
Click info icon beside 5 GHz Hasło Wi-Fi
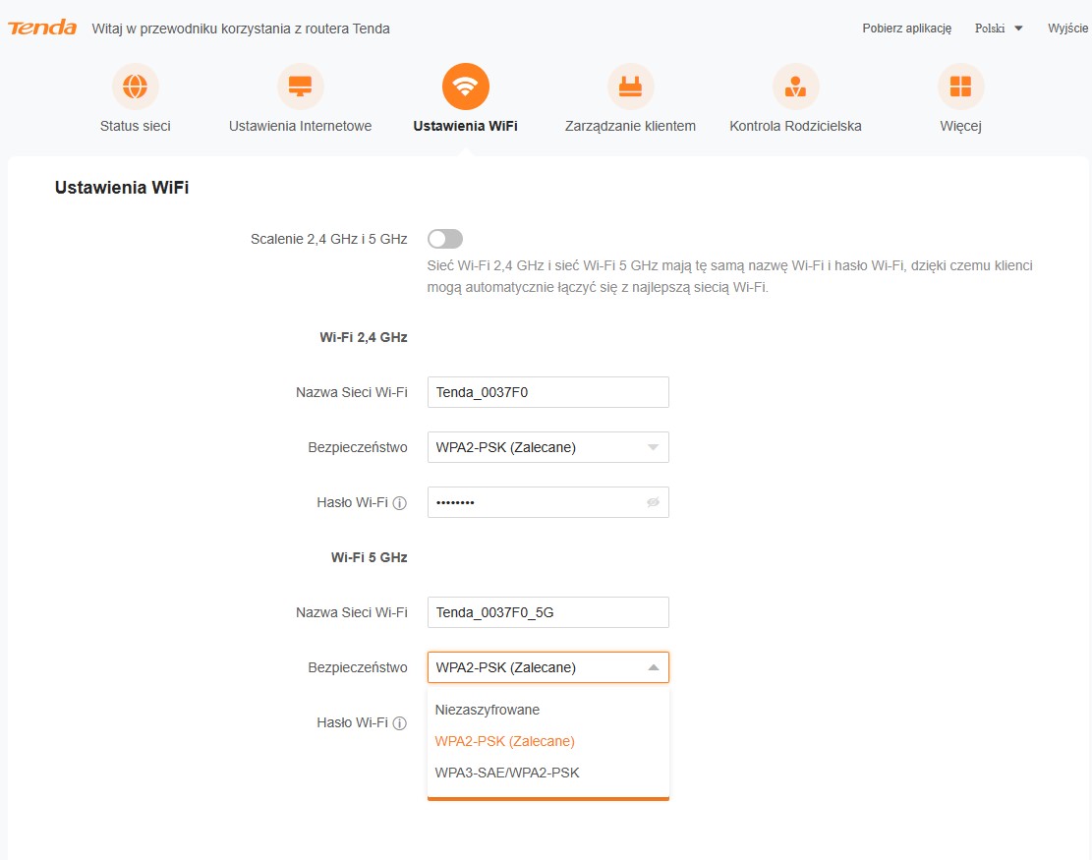[400, 722]
